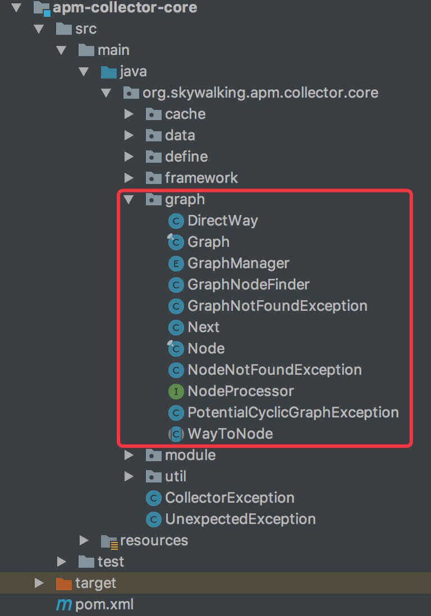The image size is (431, 616).
Task: Click the orange target folder icon
Action: coord(63,583)
